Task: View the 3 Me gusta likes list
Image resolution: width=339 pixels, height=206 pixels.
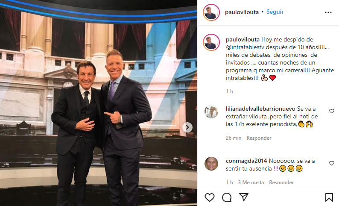Action: pos(251,182)
